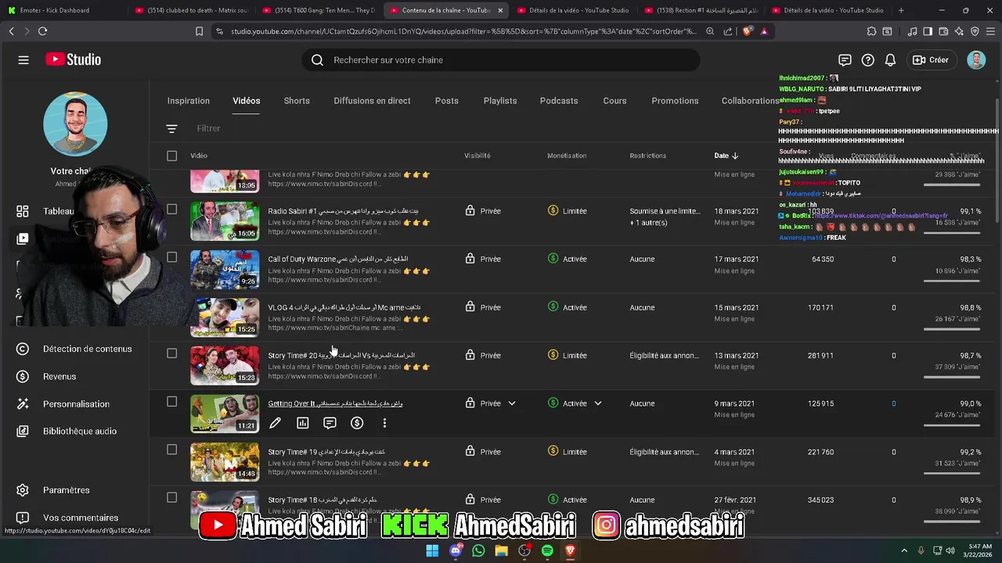Expand visibility dropdown for Getting Over It
The width and height of the screenshot is (1002, 563).
(512, 403)
